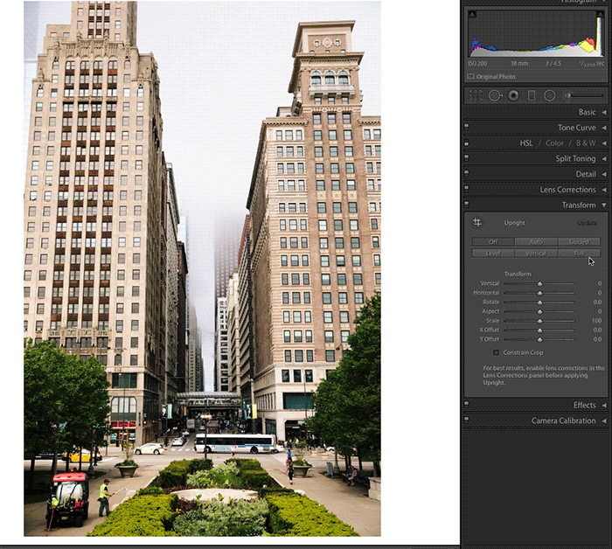Select the Spot Removal tool
Viewport: 612px width, 549px height.
pos(495,95)
